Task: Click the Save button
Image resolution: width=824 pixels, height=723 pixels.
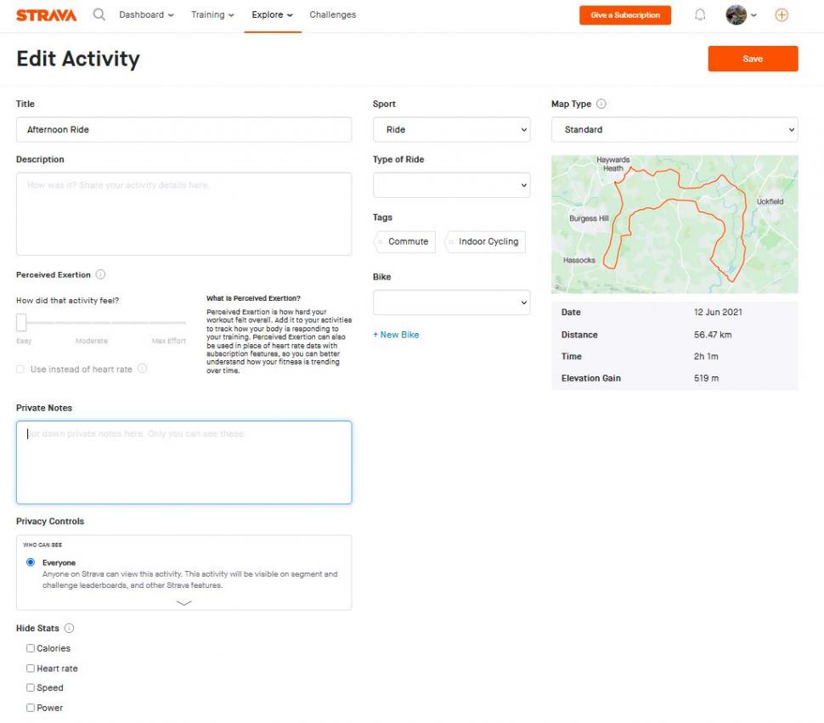Action: click(x=753, y=59)
